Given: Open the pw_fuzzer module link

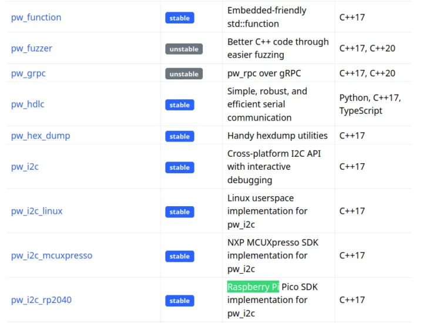Looking at the screenshot, I should [x=32, y=48].
